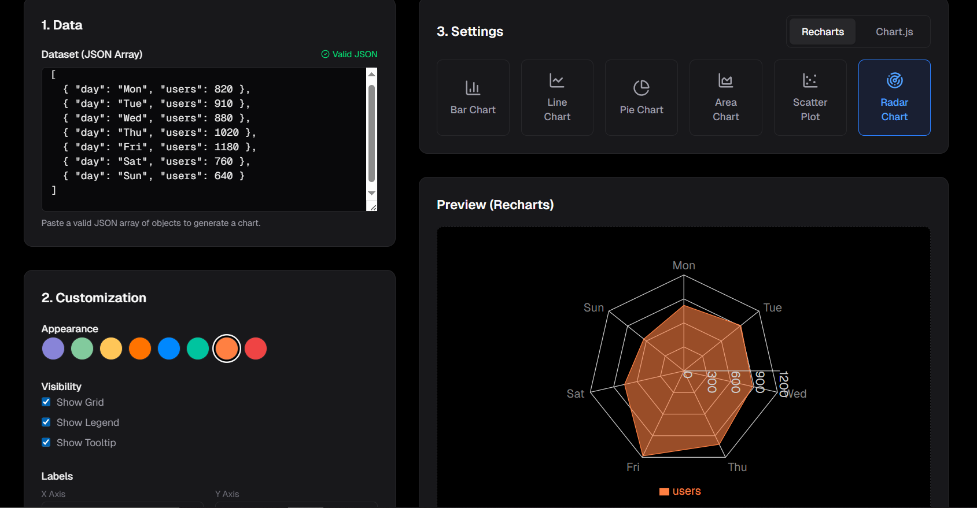
Task: Click the Thu axis label on radar
Action: click(x=738, y=467)
